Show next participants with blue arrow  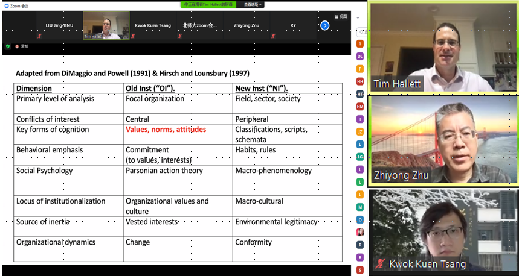point(324,25)
